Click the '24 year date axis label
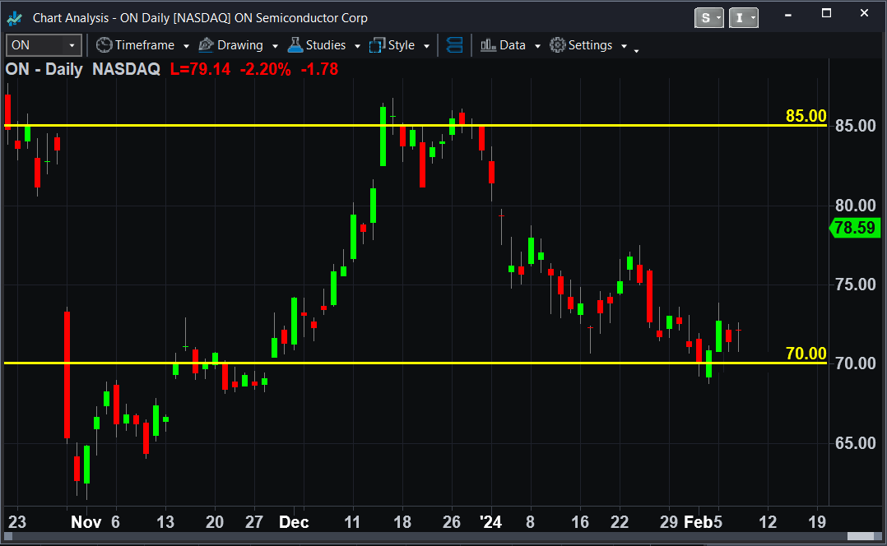 point(490,521)
